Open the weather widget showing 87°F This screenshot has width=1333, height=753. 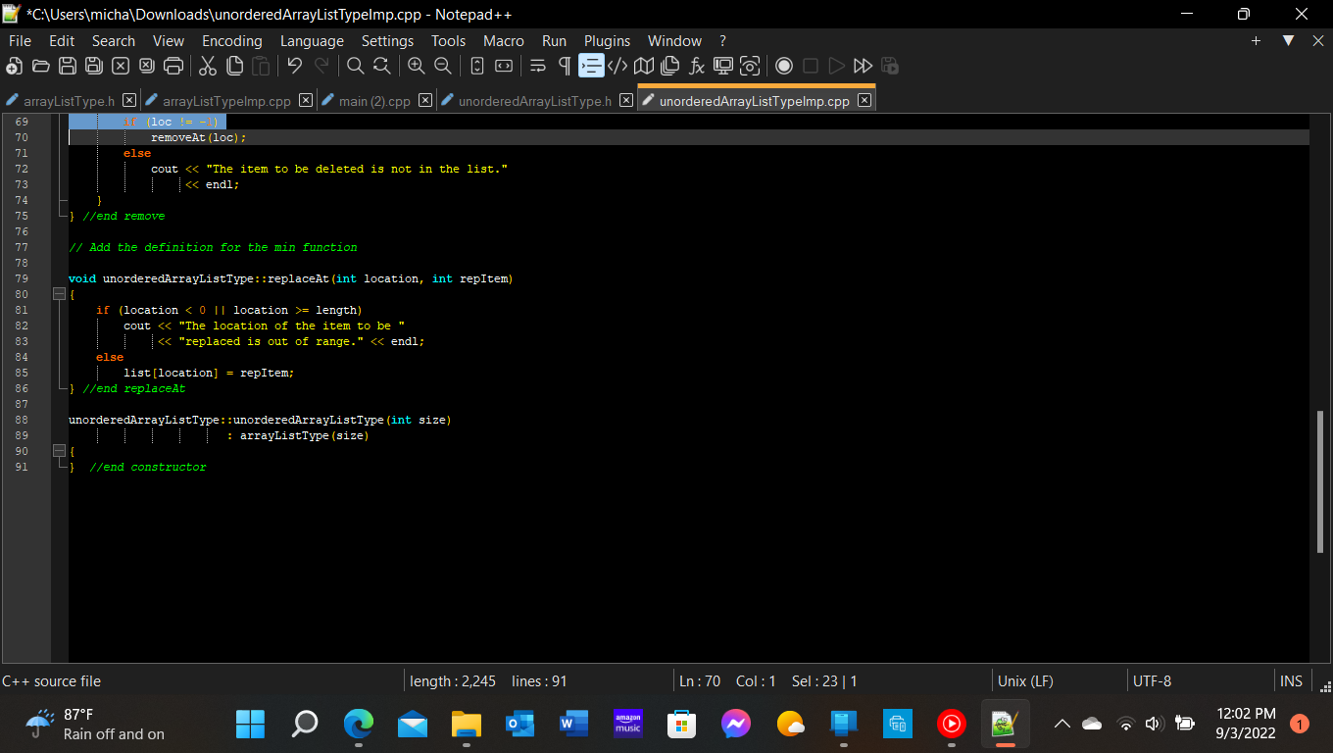point(95,725)
